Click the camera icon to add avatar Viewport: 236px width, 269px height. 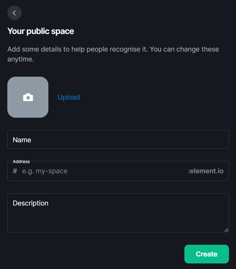(28, 97)
